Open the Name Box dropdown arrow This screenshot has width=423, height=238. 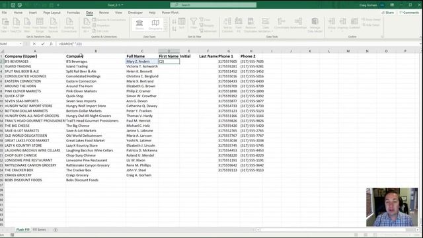tap(20, 44)
